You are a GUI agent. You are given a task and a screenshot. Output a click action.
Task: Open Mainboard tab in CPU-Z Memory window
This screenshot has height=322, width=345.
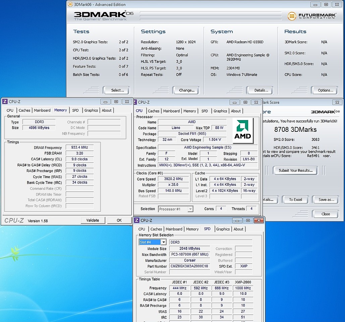[42, 110]
